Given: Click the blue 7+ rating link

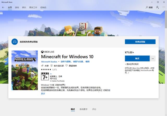Looking at the screenshot, I should tap(51, 74).
